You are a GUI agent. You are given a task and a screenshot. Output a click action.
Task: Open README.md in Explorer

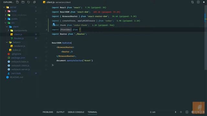[16, 77]
